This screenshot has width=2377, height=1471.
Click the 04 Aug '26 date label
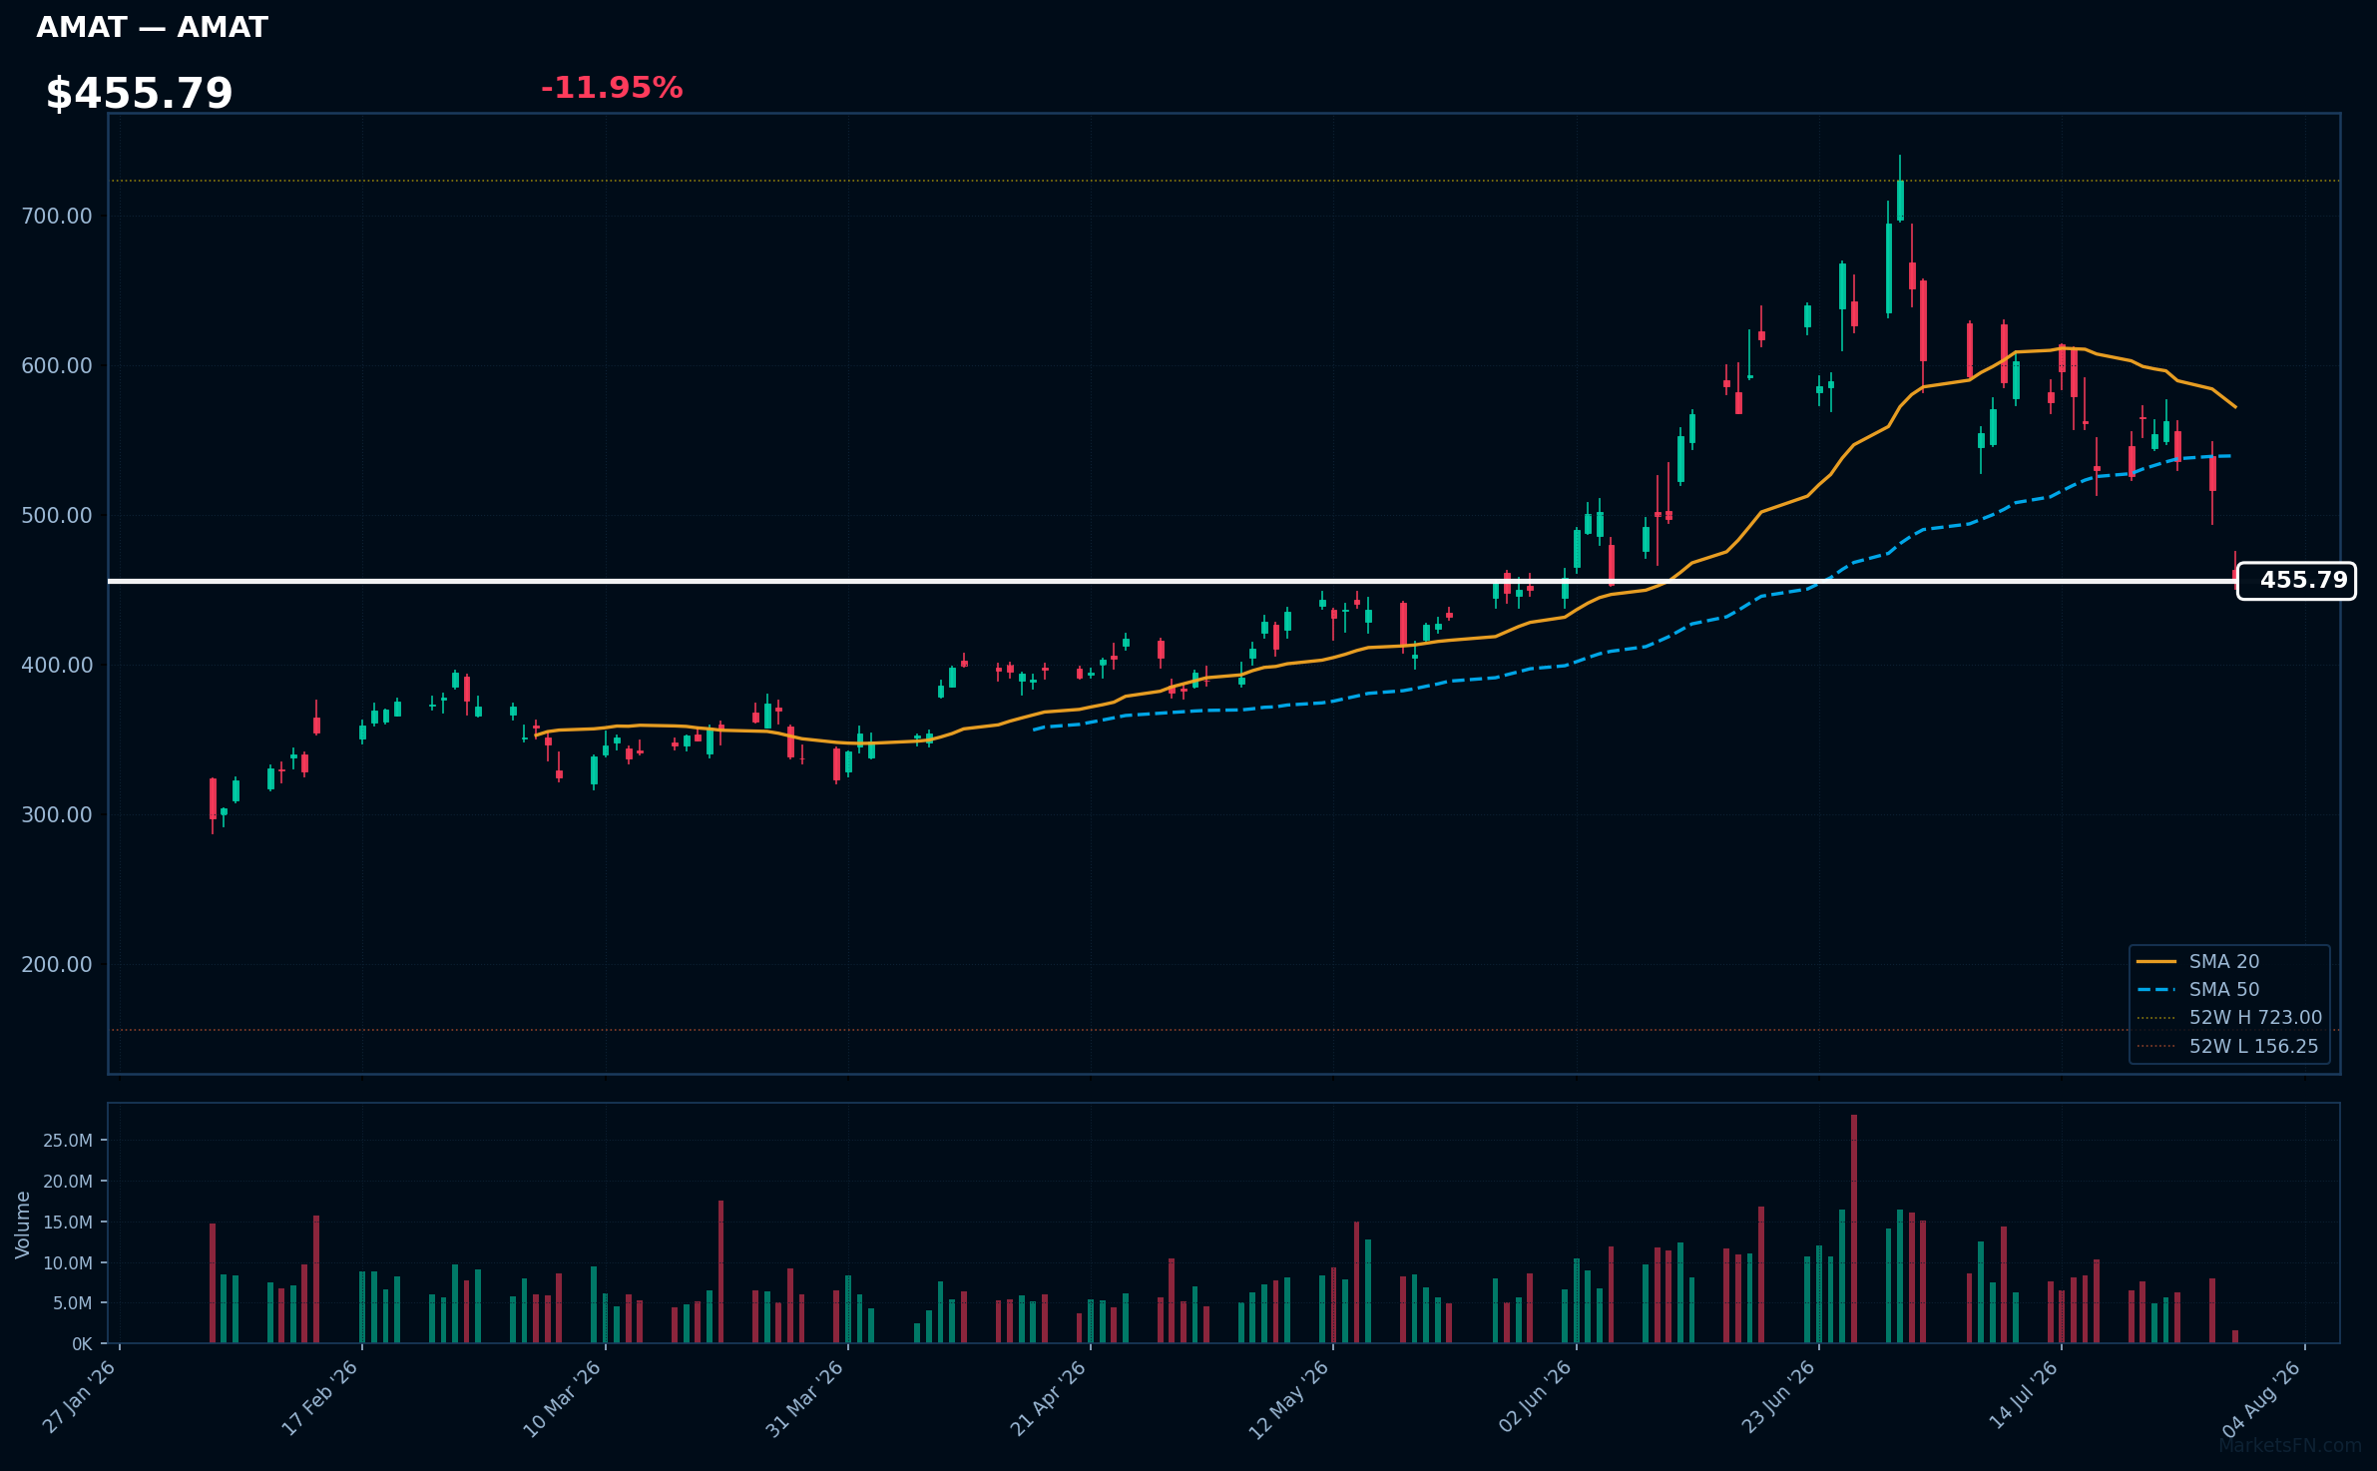pos(2263,1397)
